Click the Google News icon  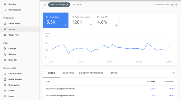[x=5, y=35]
